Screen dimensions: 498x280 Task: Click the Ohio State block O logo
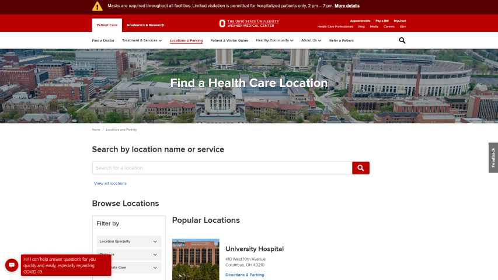click(x=222, y=23)
